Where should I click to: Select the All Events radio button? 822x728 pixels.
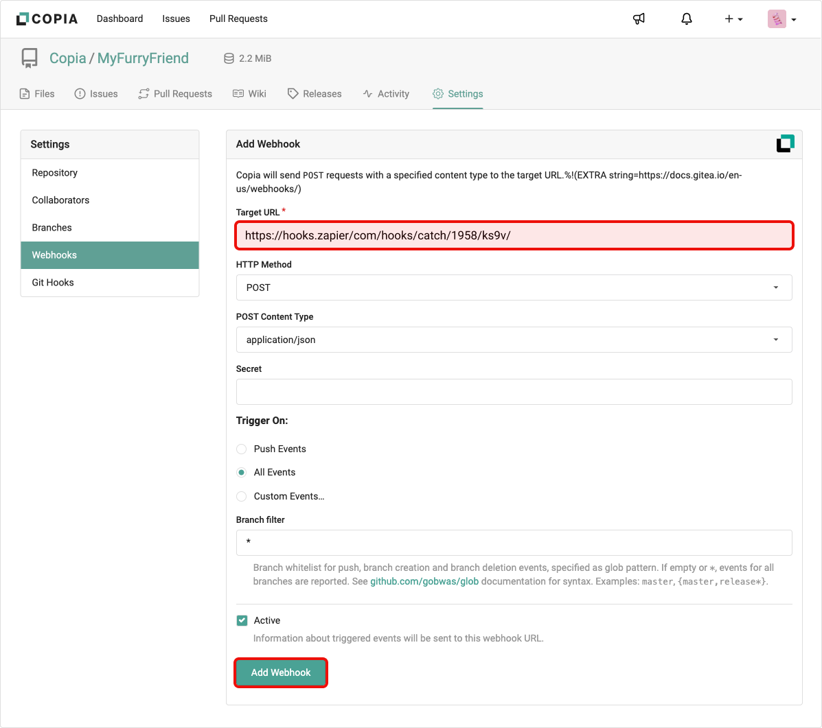click(241, 473)
